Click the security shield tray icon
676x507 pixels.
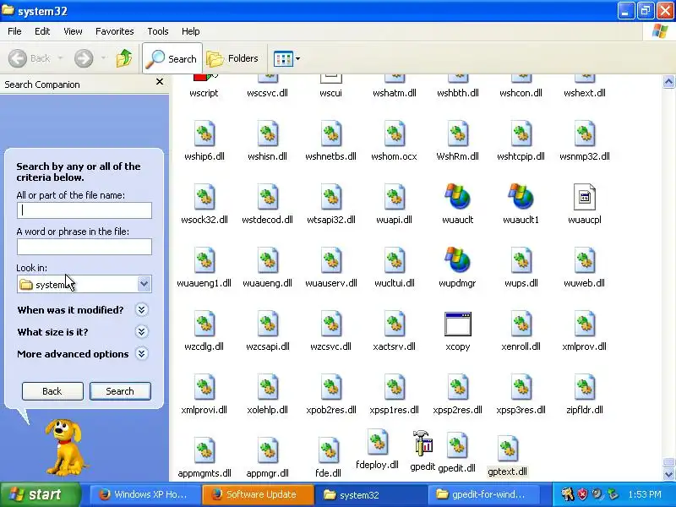click(582, 494)
